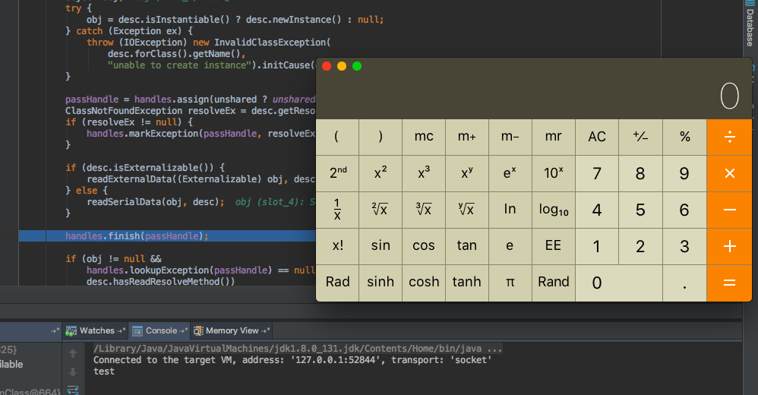Click digit 7 on calculator
The height and width of the screenshot is (395, 758).
tap(597, 173)
